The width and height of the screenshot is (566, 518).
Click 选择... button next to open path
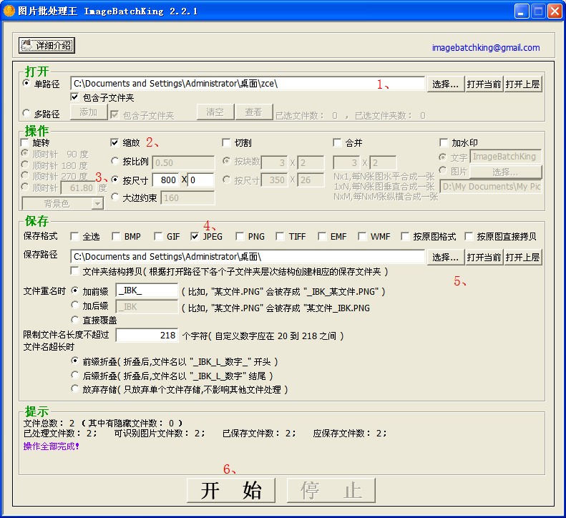[x=447, y=84]
